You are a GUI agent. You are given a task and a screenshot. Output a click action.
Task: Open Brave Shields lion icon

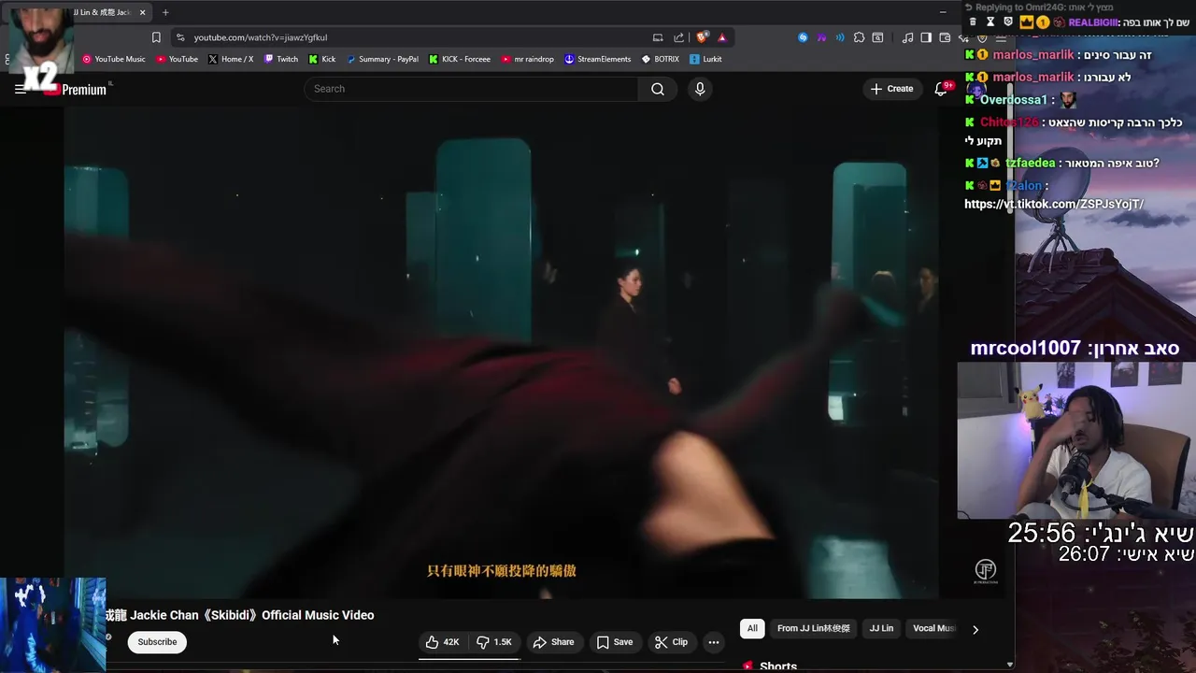[x=702, y=37]
